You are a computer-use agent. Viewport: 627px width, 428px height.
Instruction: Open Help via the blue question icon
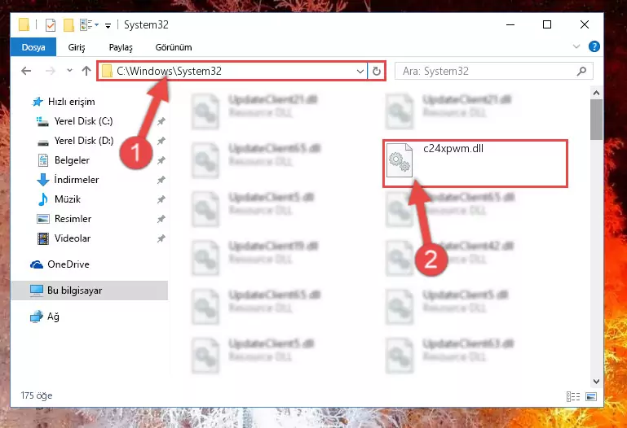(x=594, y=46)
